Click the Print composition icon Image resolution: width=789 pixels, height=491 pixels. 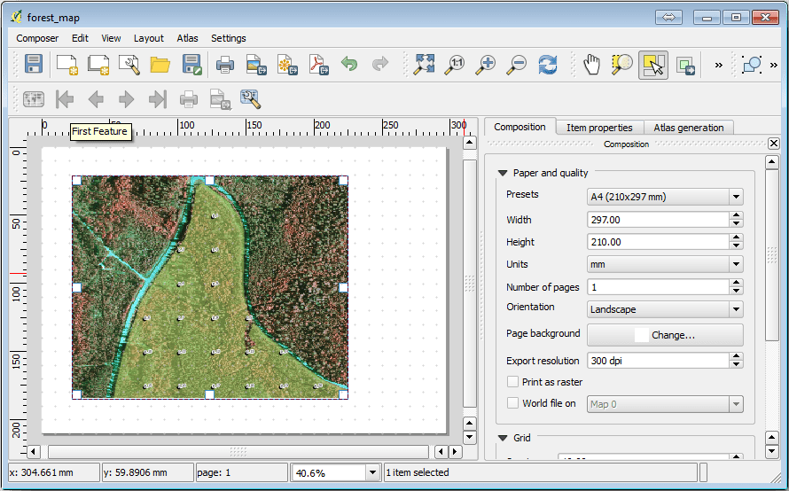tap(225, 64)
